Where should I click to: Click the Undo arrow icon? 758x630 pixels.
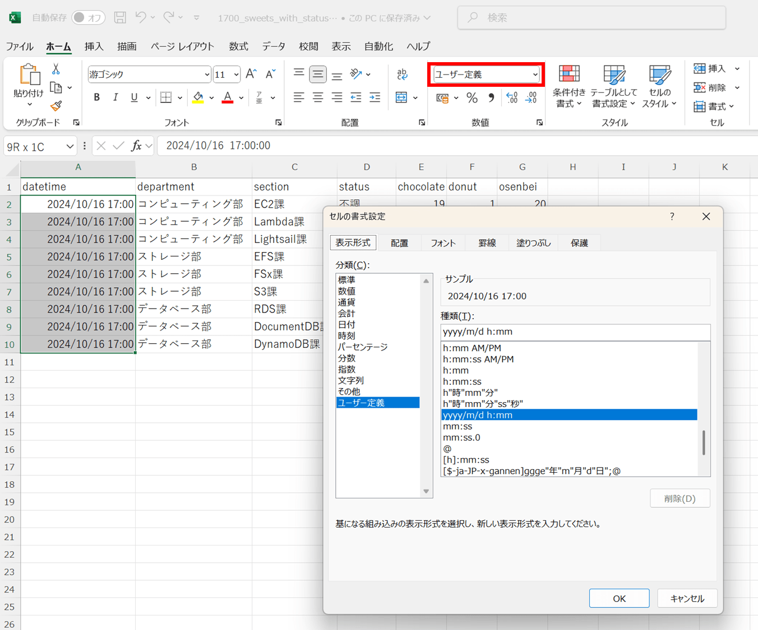tap(141, 17)
